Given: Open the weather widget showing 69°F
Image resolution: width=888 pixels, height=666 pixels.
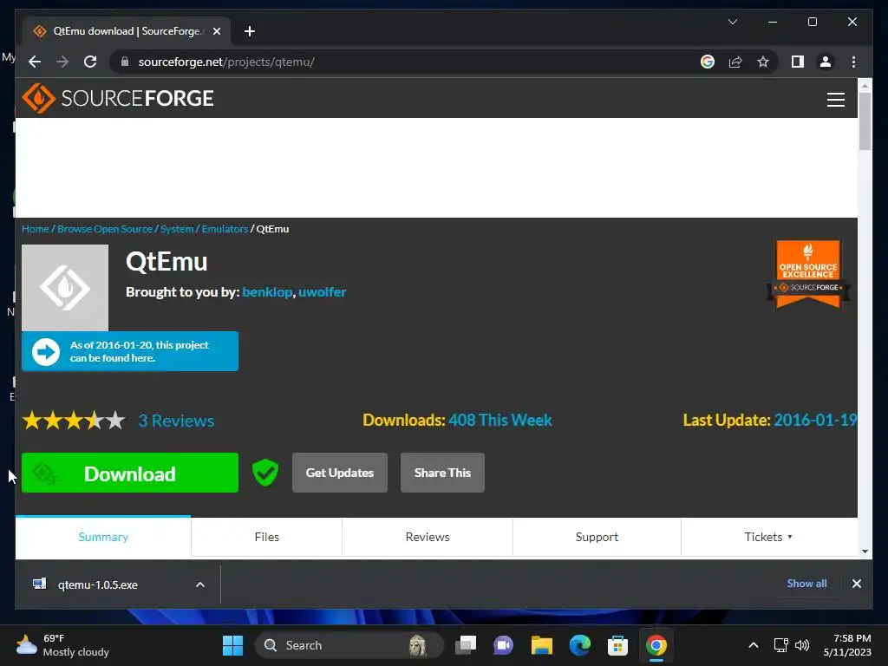Looking at the screenshot, I should click(62, 645).
